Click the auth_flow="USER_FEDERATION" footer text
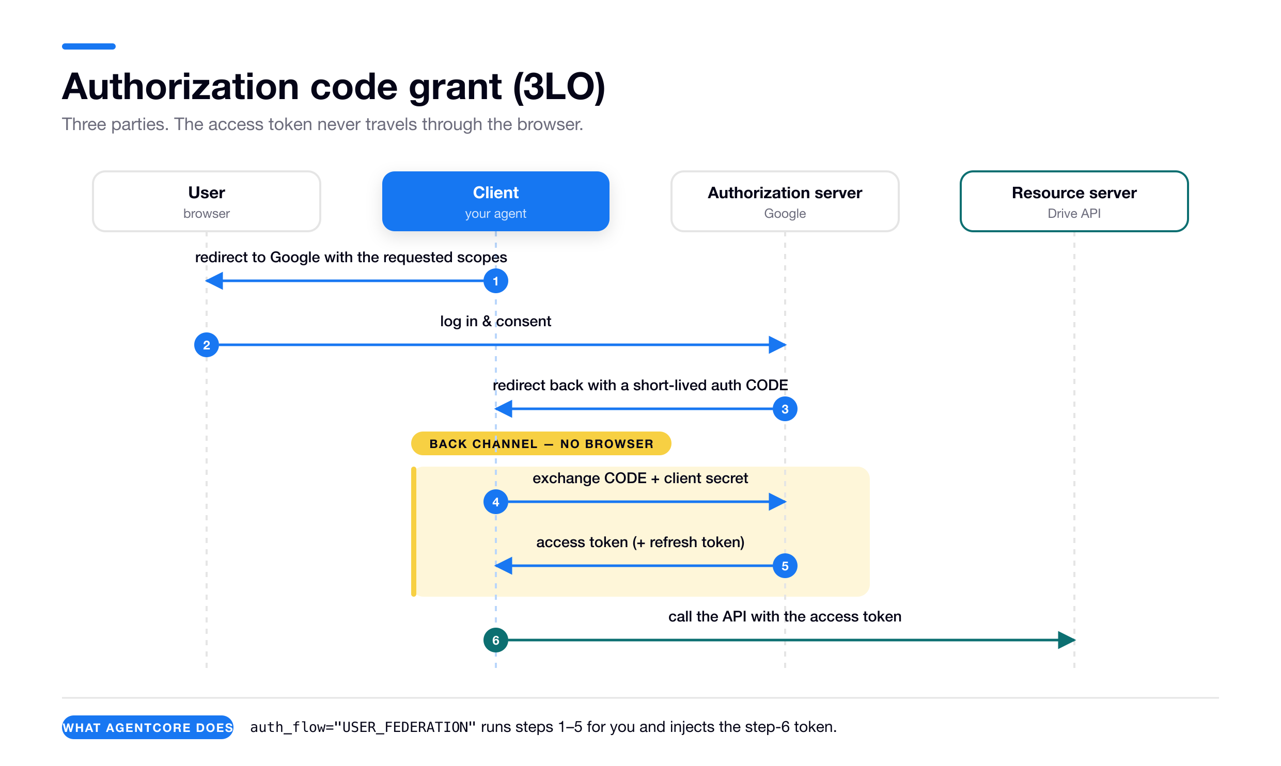 pyautogui.click(x=543, y=727)
